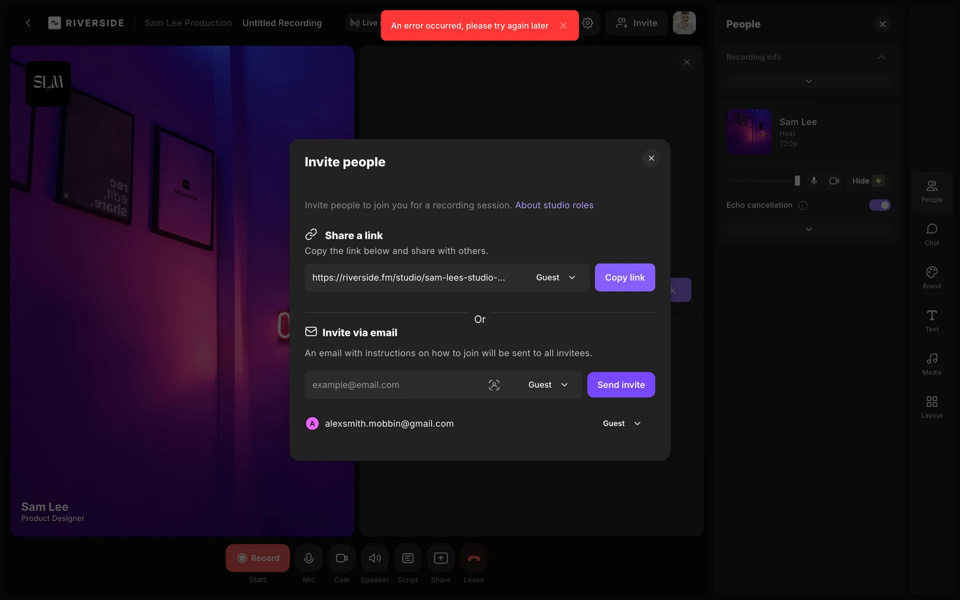Open Guest role dropdown beside email field
Image resolution: width=960 pixels, height=600 pixels.
(548, 385)
